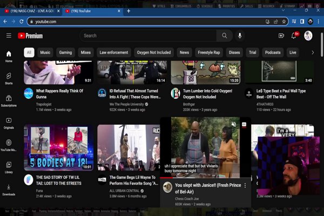Select the All filter chip

[29, 52]
